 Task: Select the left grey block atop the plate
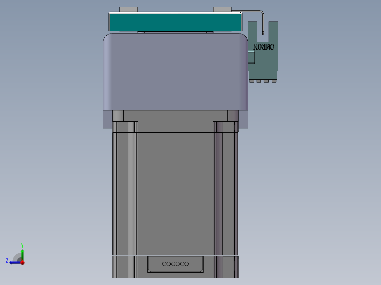129,9
